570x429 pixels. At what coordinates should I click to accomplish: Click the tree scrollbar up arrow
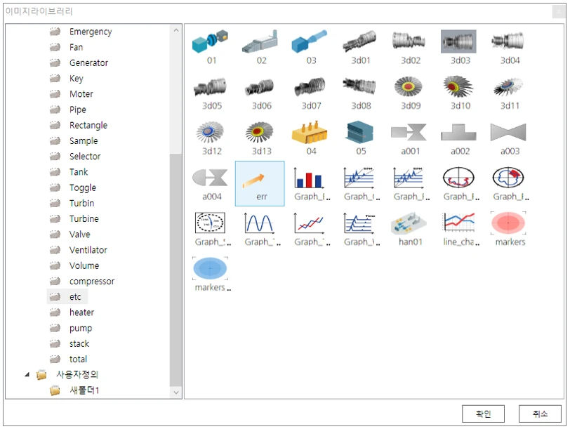176,30
